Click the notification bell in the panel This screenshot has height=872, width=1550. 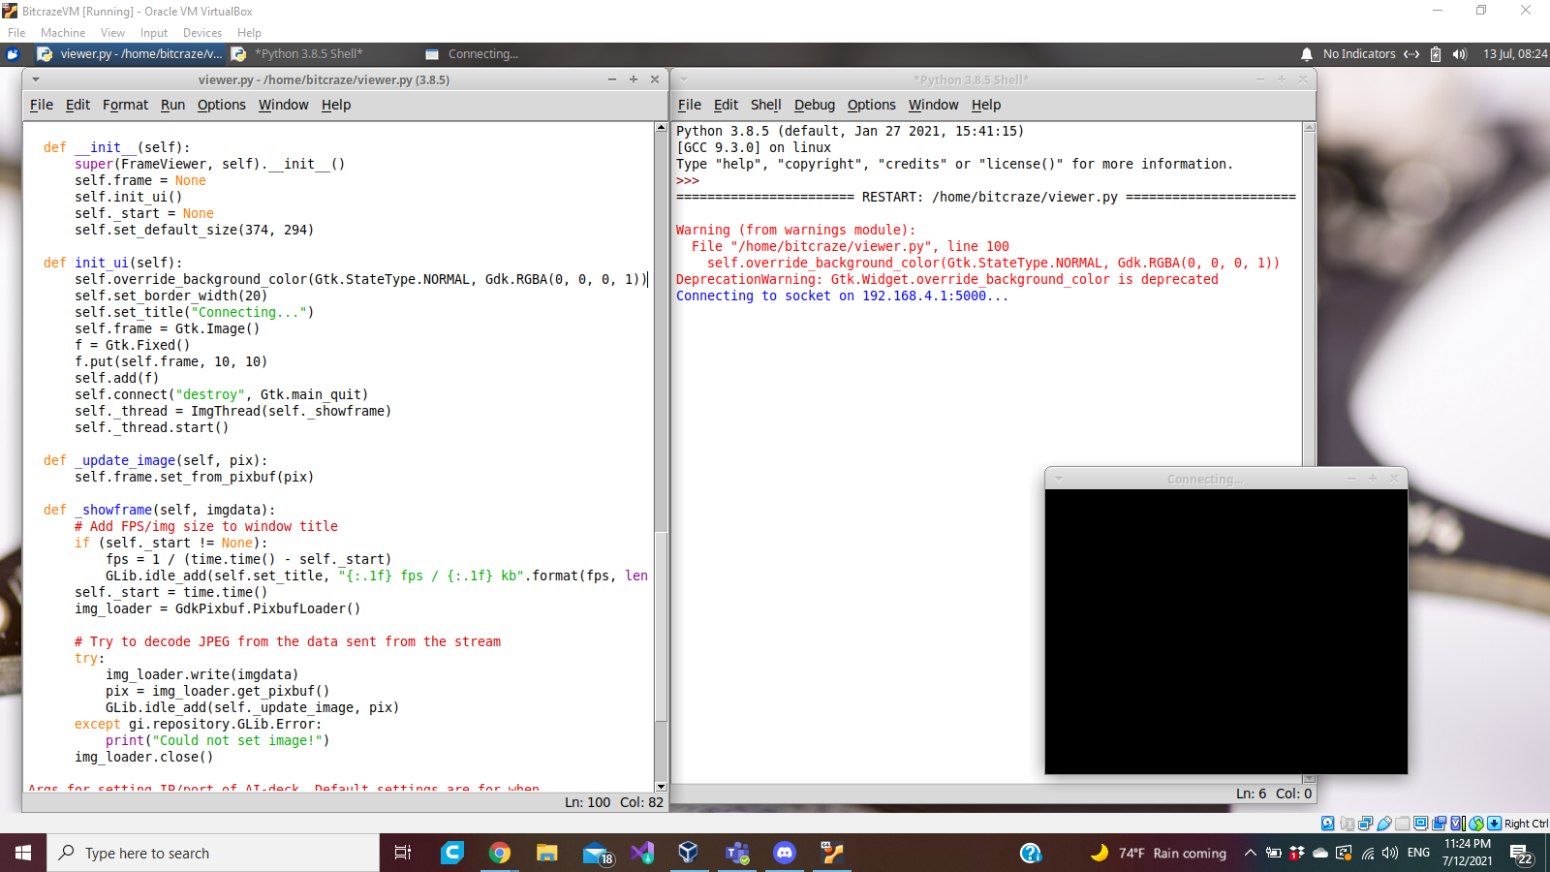(x=1307, y=54)
